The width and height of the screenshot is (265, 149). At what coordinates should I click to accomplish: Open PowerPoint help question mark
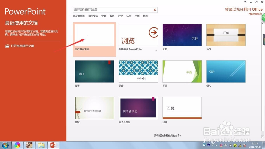[x=245, y=2]
